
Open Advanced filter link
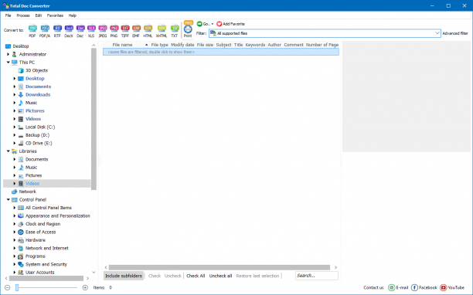coord(455,33)
